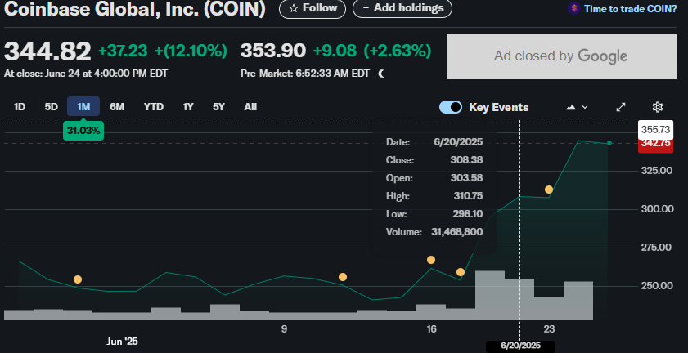Select All time range
Viewport: 688px width, 353px height.
(250, 106)
